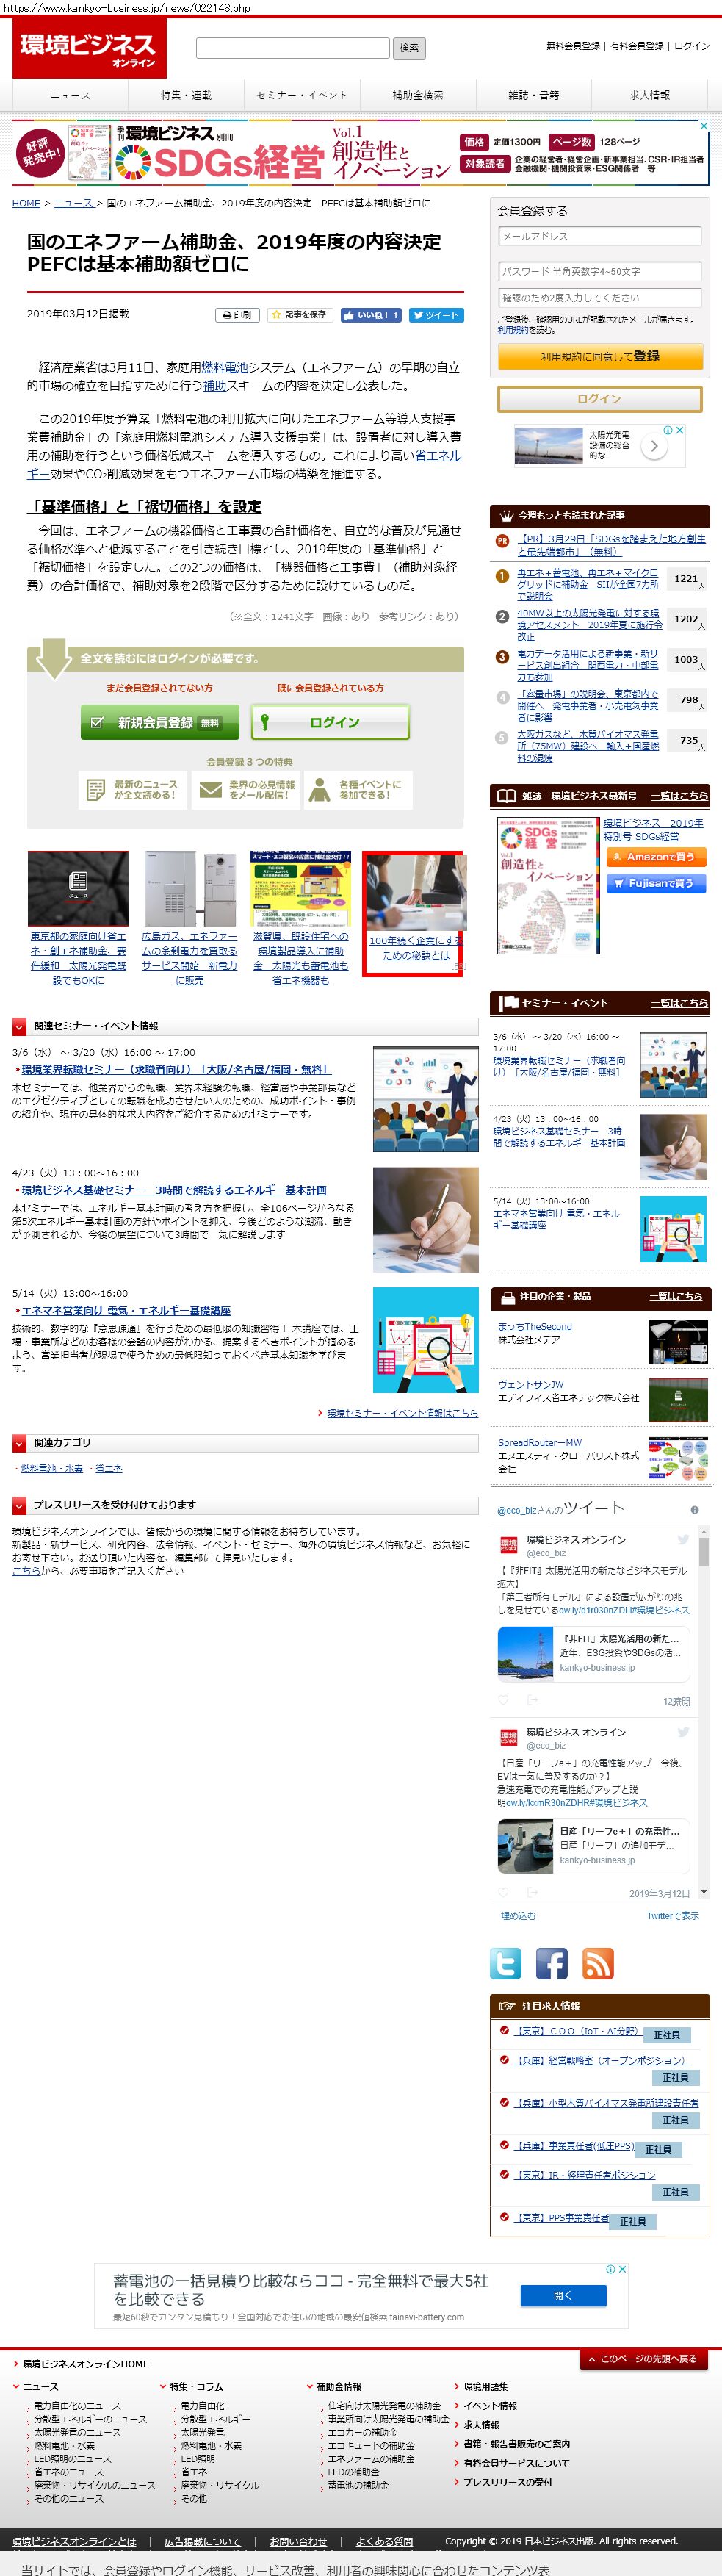Viewport: 722px width, 2576px height.
Task: Click the yellow-bordered ログイン sidebar button
Action: point(600,399)
